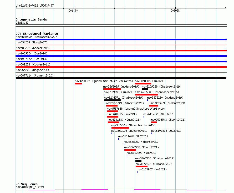Click the red bar under nsv4537668
Screen dimensions: 234x193
[x=112, y=111]
